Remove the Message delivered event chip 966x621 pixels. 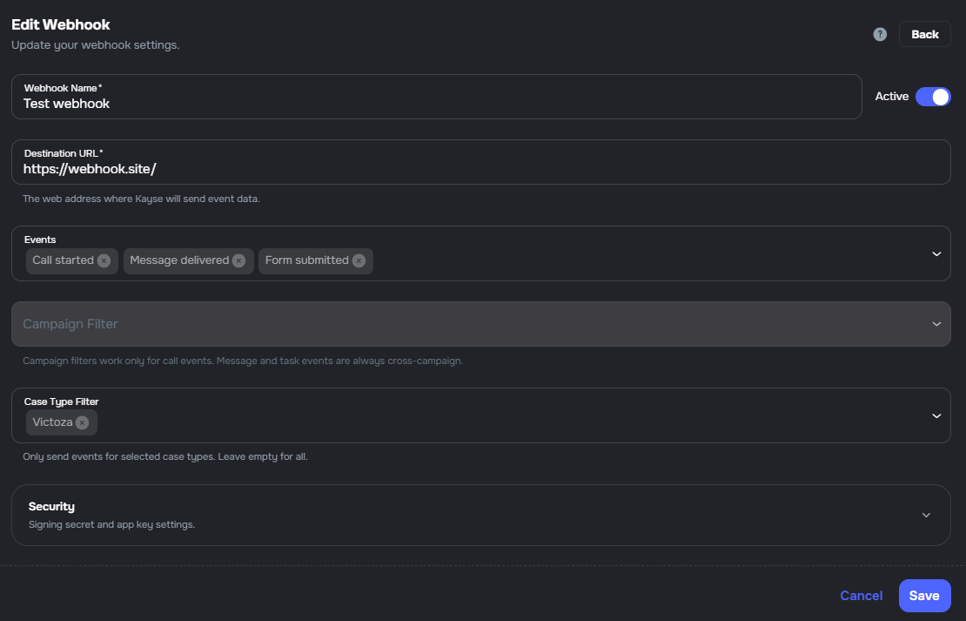click(x=238, y=260)
